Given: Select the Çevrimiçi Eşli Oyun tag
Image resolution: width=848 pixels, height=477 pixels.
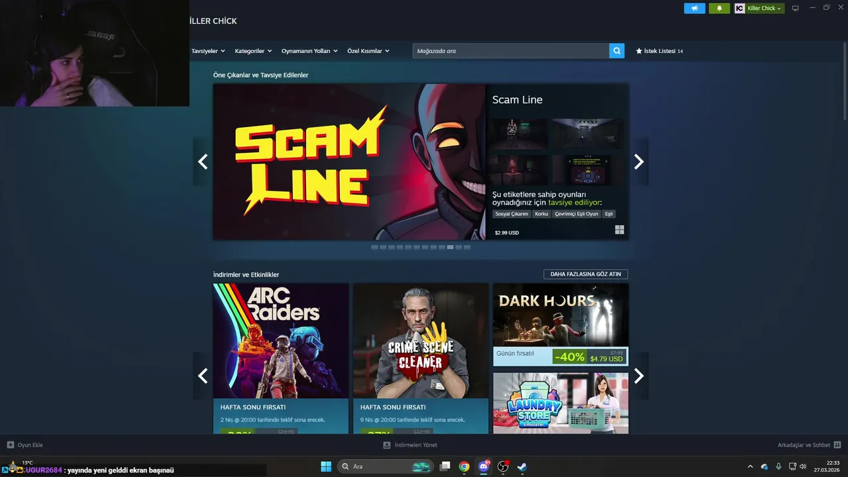Looking at the screenshot, I should 576,214.
